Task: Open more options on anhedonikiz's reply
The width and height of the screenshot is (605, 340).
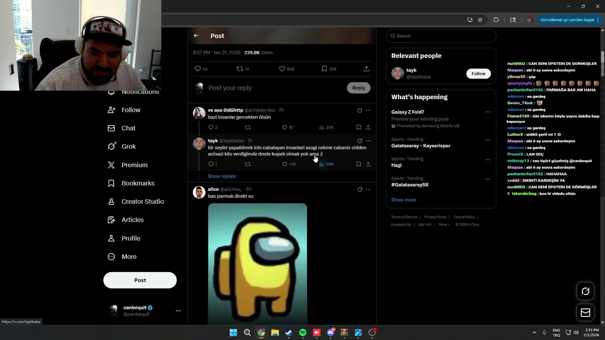Action: 368,110
